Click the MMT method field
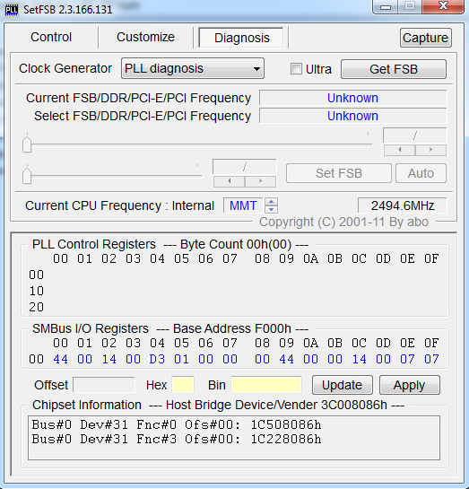The image size is (469, 489). tap(243, 205)
